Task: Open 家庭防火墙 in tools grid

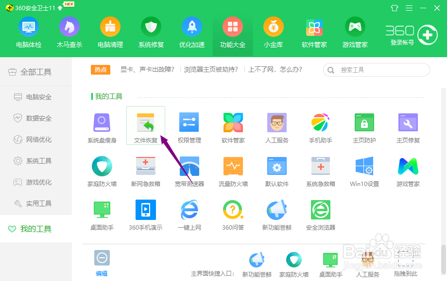Action: click(x=102, y=172)
